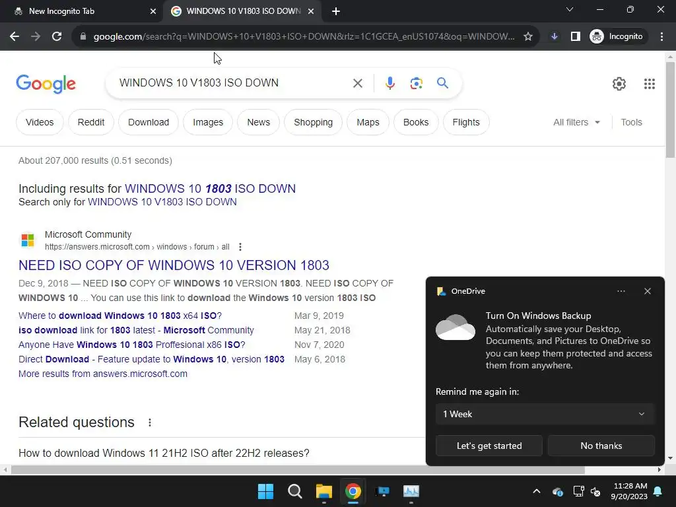Click the browser forward arrow

[x=36, y=37]
